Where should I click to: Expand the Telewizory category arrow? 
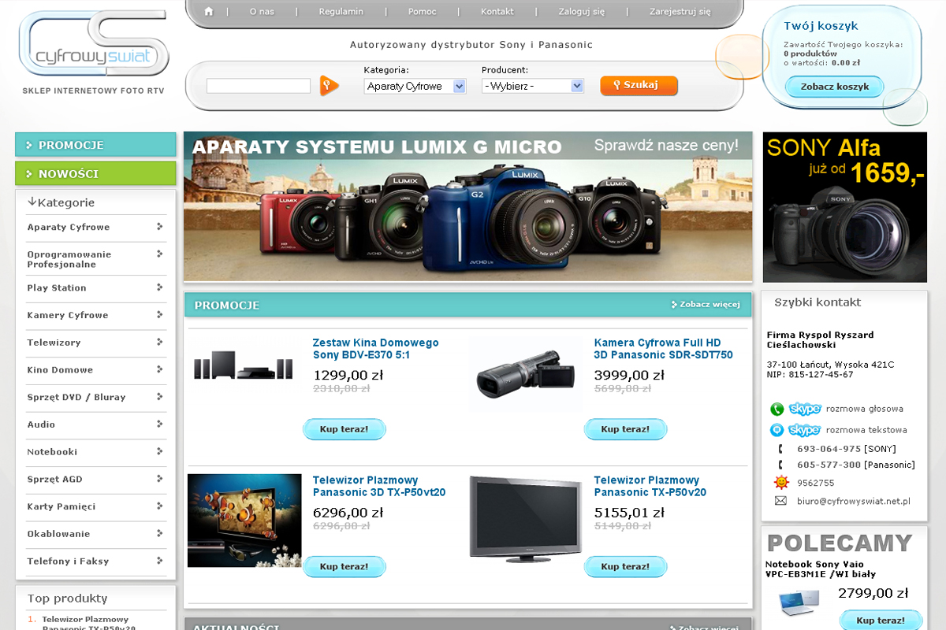(160, 343)
